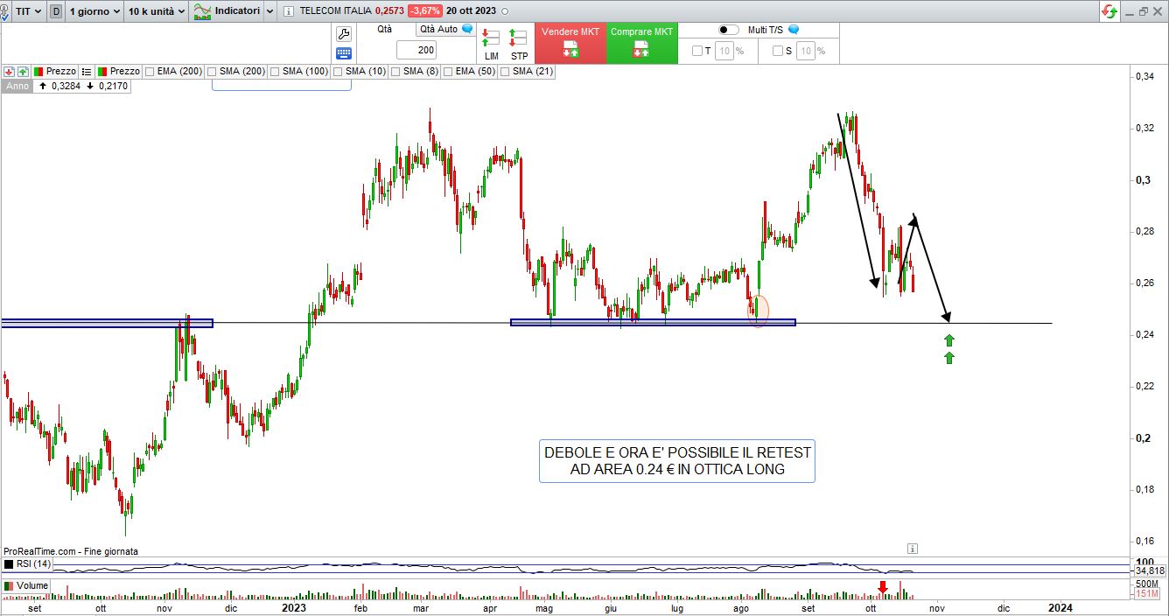The image size is (1169, 616).
Task: Open the '1 giorno' timeframe dropdown
Action: [93, 11]
